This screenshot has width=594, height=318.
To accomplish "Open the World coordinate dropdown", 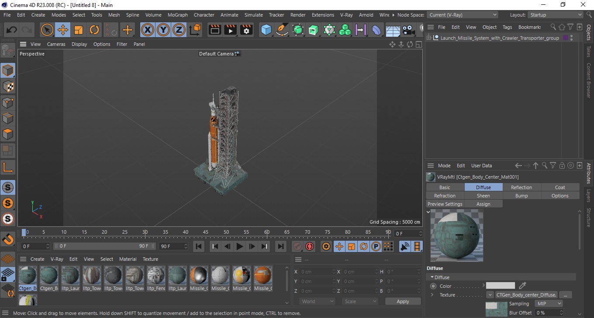I will (317, 301).
